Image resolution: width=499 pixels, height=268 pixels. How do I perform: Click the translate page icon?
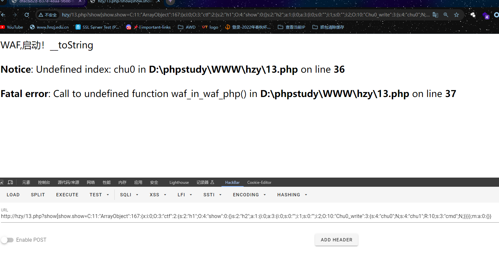pos(435,15)
